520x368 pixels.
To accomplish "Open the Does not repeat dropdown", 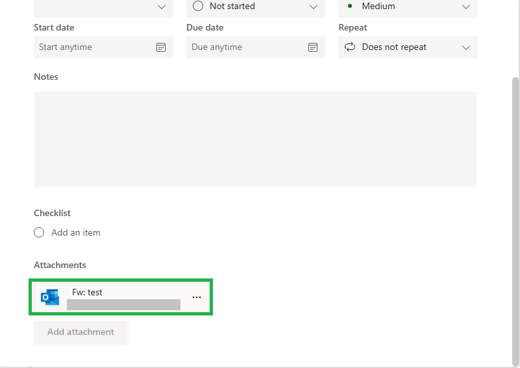I will click(408, 47).
